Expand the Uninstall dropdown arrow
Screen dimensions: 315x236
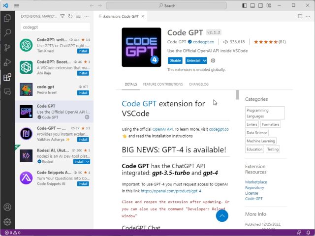coord(205,60)
